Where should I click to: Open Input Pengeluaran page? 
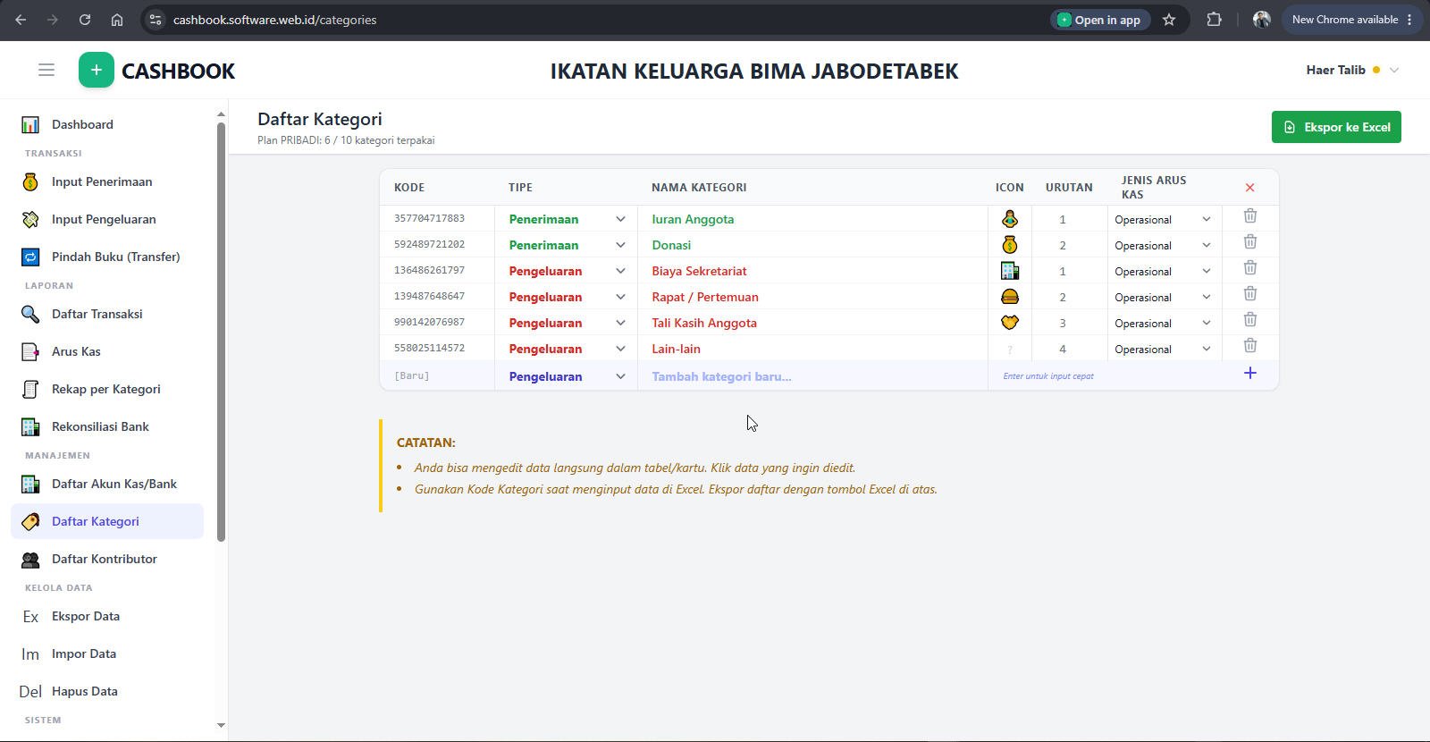click(x=107, y=219)
